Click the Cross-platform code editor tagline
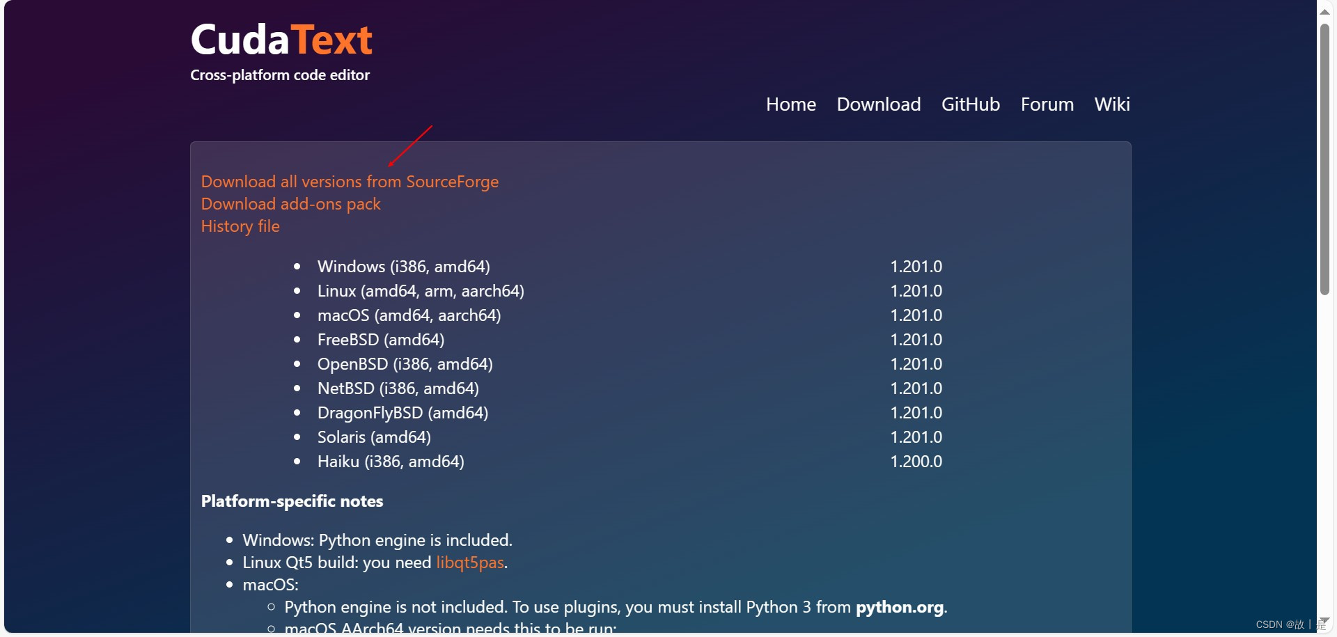1337x637 pixels. click(280, 75)
